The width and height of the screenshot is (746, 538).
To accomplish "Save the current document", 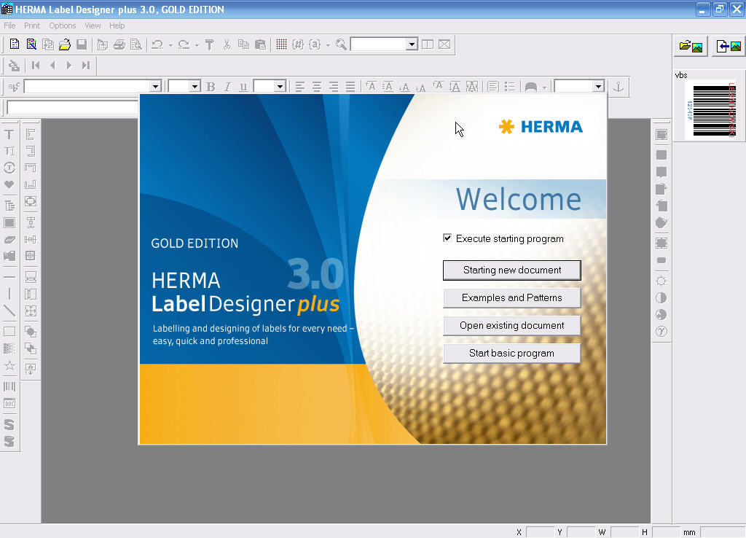I will 82,44.
